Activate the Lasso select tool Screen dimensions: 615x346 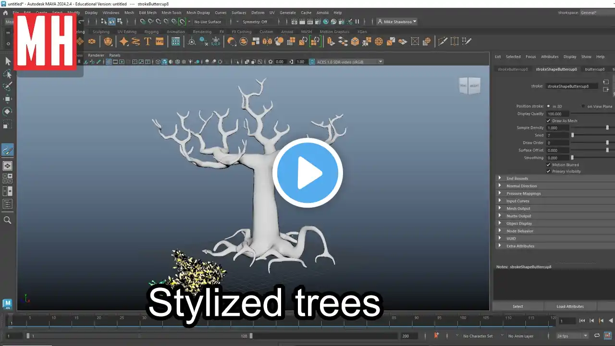pos(8,74)
